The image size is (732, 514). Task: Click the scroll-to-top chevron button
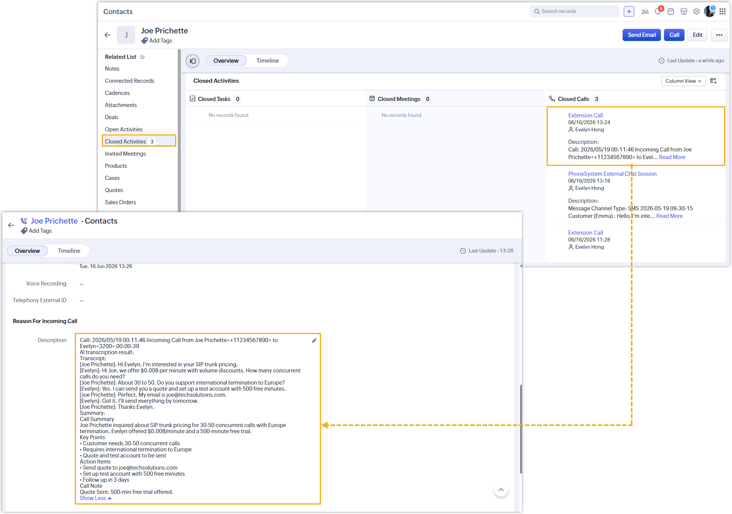pyautogui.click(x=501, y=490)
